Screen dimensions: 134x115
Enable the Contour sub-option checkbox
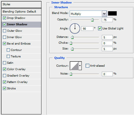coord(8,50)
